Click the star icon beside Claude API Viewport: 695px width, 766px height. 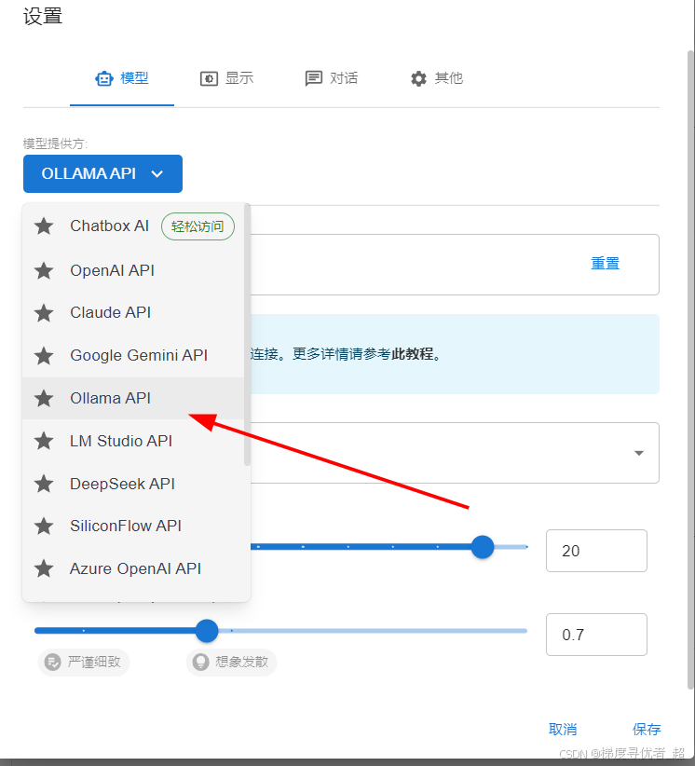click(x=44, y=313)
